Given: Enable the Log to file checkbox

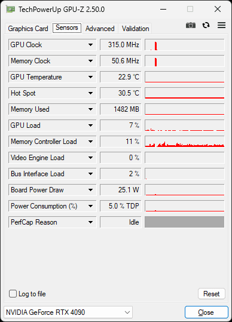Looking at the screenshot, I should click(x=13, y=294).
